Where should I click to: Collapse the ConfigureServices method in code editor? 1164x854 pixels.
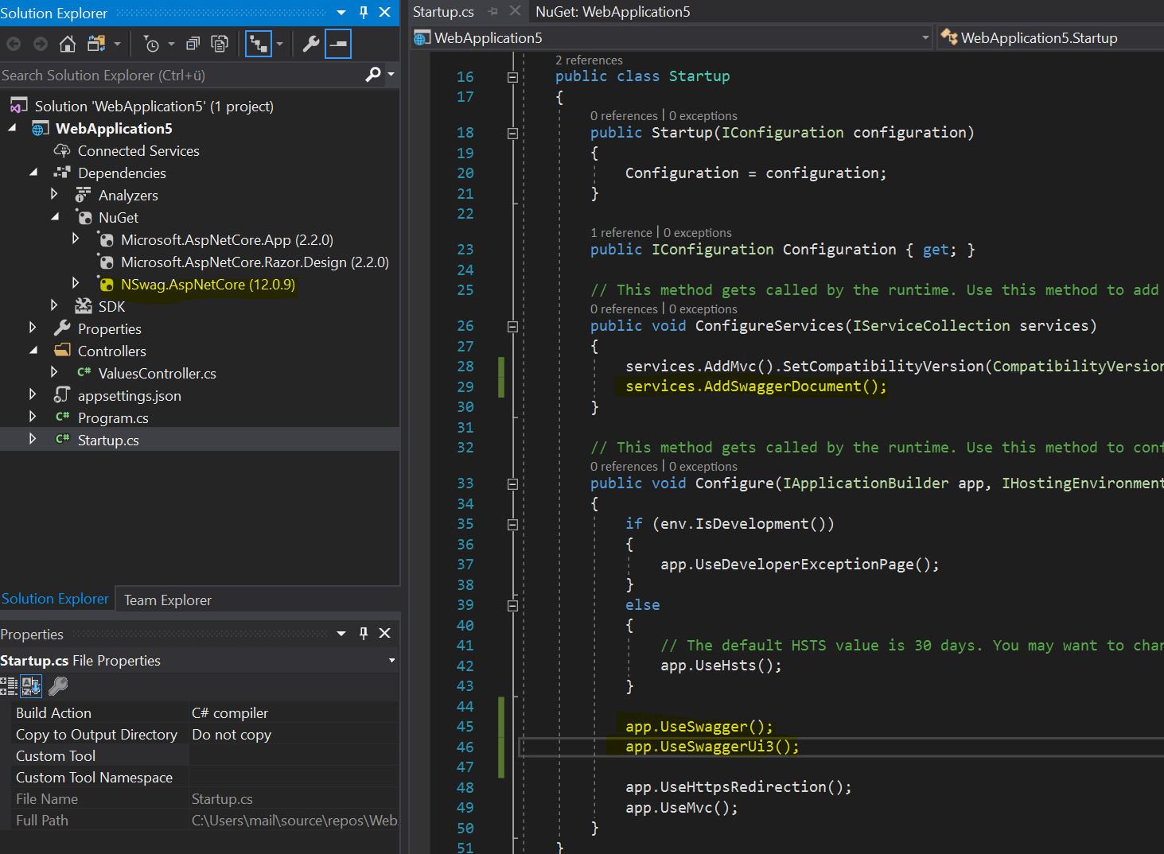click(x=512, y=326)
